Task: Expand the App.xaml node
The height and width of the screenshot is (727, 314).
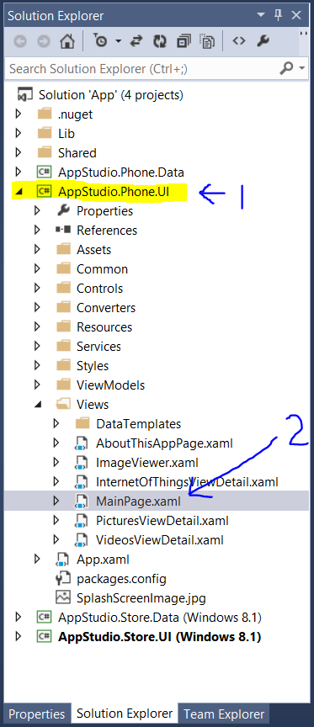Action: pyautogui.click(x=37, y=560)
